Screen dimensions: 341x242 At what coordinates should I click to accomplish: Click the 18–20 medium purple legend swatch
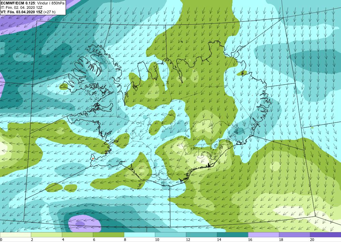(x=295, y=235)
